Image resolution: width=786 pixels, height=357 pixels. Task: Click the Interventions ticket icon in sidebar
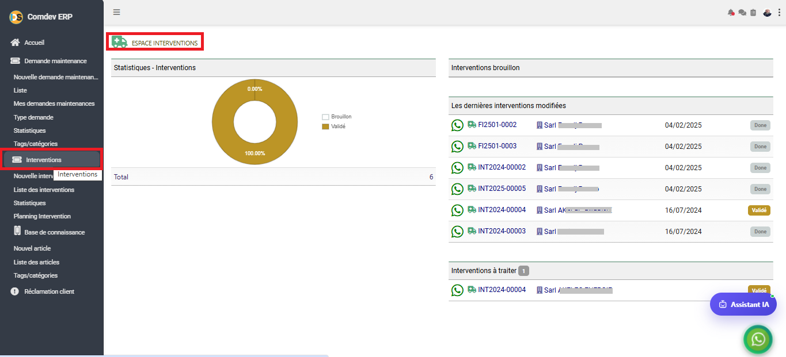pos(17,160)
